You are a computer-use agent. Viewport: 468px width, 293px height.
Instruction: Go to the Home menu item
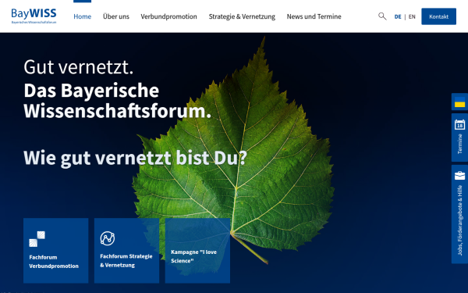point(83,16)
